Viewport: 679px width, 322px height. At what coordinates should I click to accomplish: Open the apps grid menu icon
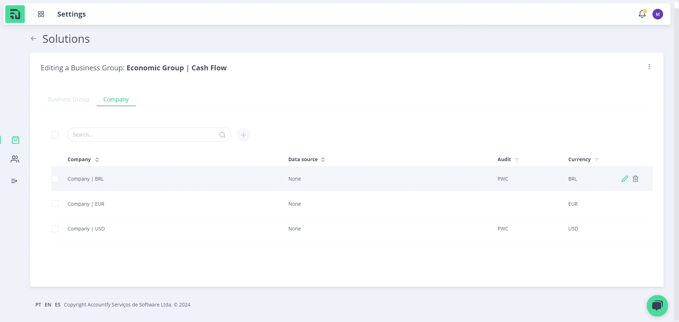tap(41, 14)
